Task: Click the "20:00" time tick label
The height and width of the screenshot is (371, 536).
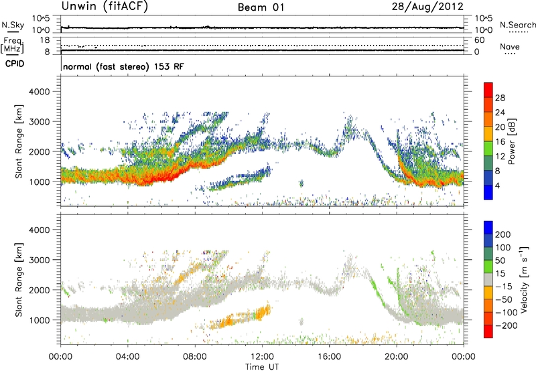Action: [397, 357]
